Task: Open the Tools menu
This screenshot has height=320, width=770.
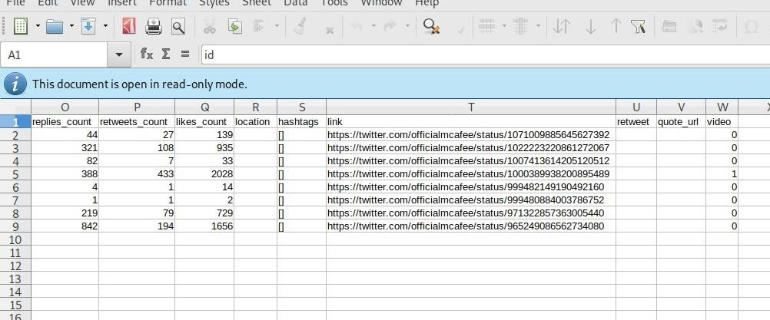Action: [x=334, y=2]
